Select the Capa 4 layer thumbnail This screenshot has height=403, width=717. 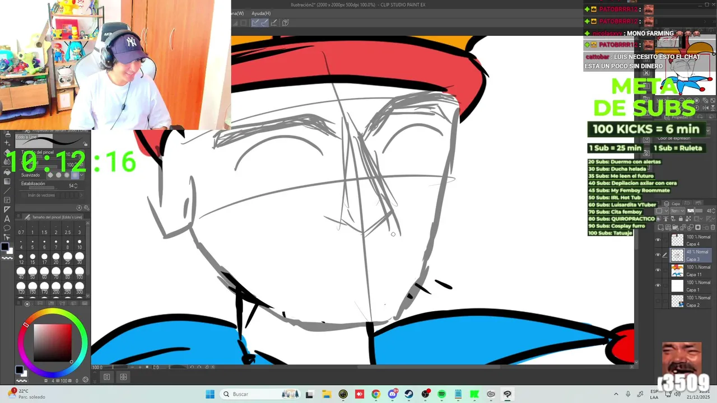pyautogui.click(x=678, y=240)
